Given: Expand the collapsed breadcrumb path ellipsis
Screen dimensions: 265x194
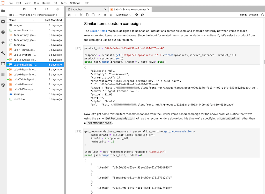Looking at the screenshot, I should coord(16,15).
